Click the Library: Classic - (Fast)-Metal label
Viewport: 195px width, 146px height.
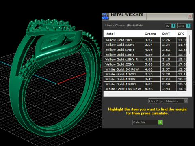pyautogui.click(x=124, y=25)
